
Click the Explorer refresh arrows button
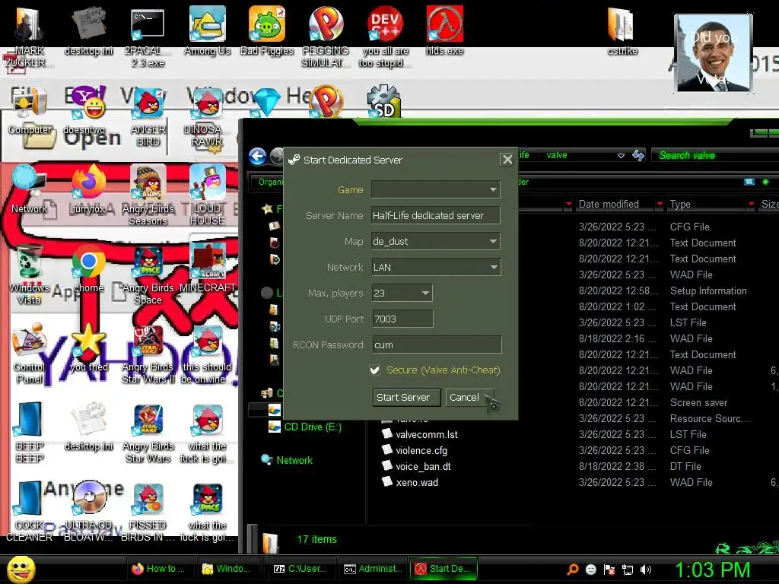[x=638, y=155]
